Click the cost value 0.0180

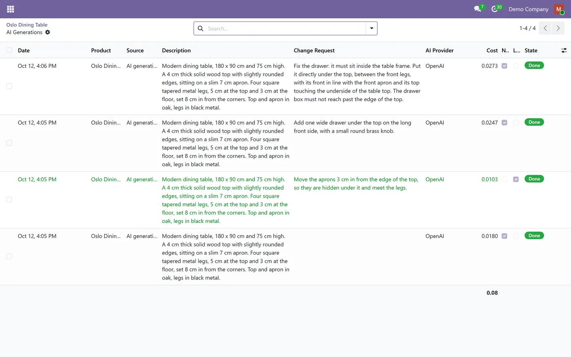pyautogui.click(x=489, y=236)
